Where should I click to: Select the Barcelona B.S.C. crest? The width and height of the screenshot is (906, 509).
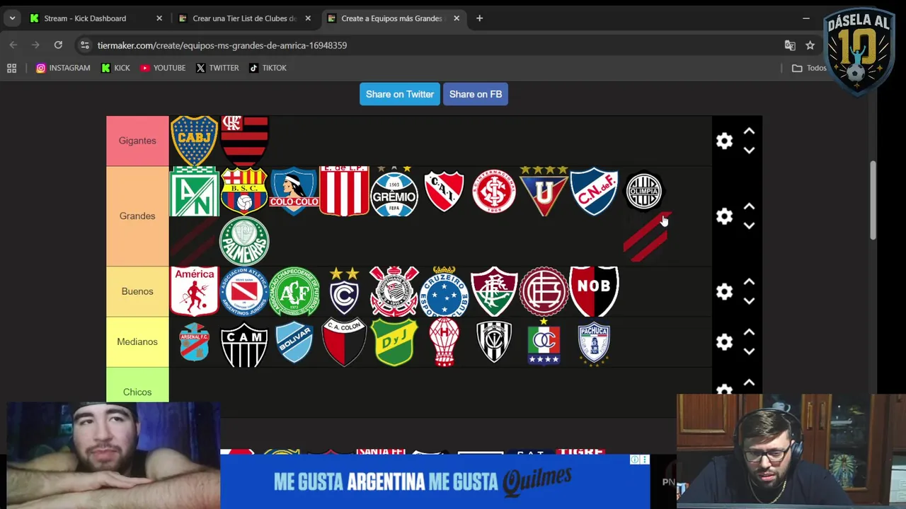244,191
